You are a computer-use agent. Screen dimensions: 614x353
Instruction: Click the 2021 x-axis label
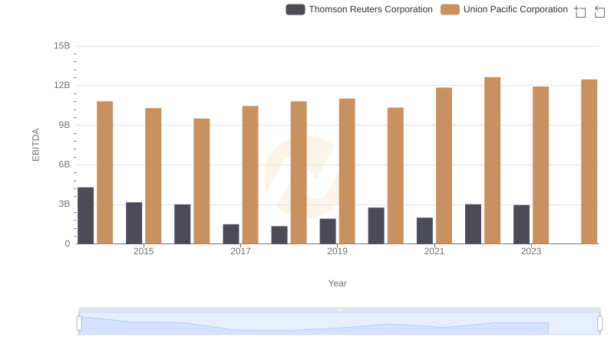pyautogui.click(x=434, y=251)
